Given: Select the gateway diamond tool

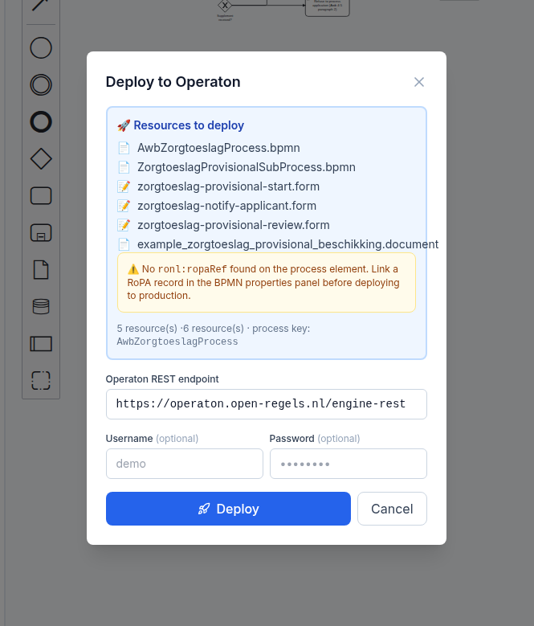Looking at the screenshot, I should tap(41, 159).
